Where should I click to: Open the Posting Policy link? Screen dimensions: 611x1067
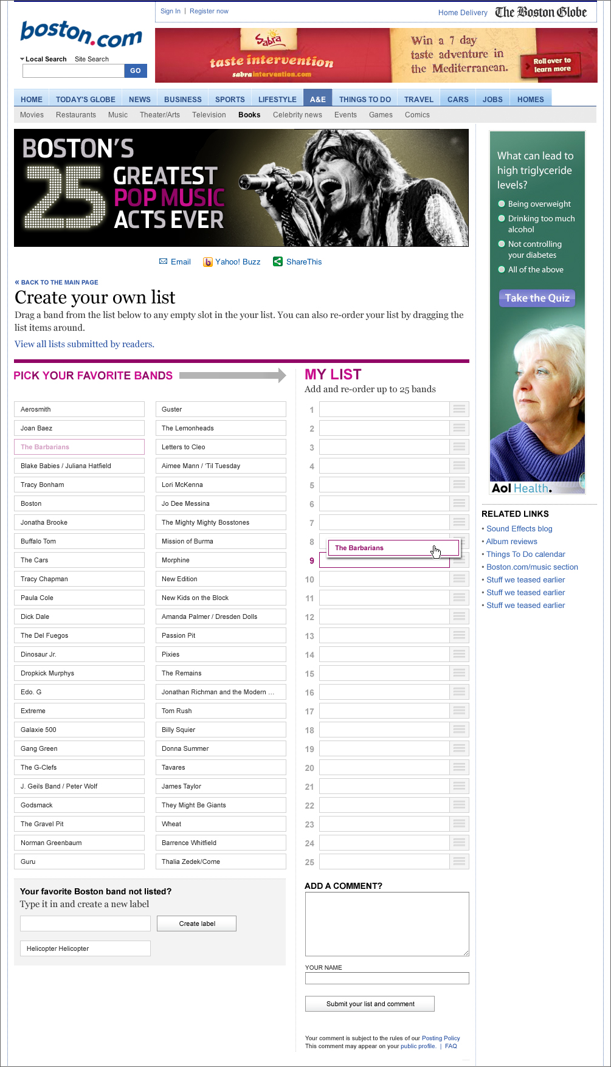tap(441, 1038)
